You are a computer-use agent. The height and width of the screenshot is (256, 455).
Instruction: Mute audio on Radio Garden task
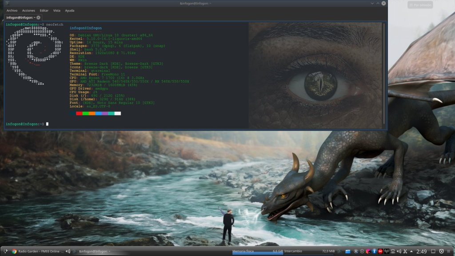pyautogui.click(x=68, y=252)
